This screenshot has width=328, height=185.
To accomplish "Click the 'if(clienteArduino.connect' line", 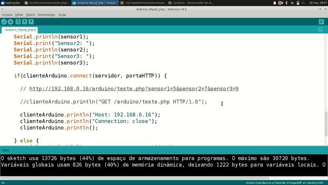I will [90, 76].
